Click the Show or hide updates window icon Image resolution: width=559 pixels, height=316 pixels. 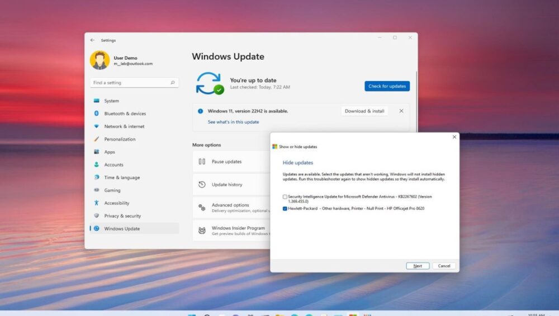274,147
